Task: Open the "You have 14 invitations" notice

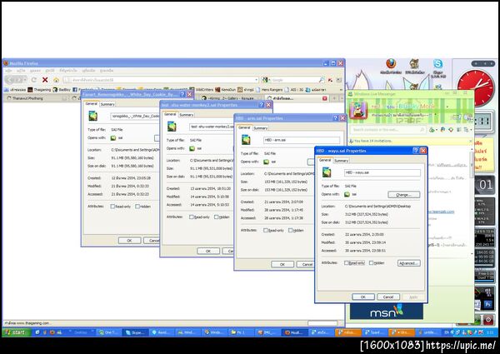Action: pos(373,141)
